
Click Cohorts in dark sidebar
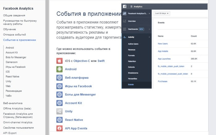coord(131,67)
